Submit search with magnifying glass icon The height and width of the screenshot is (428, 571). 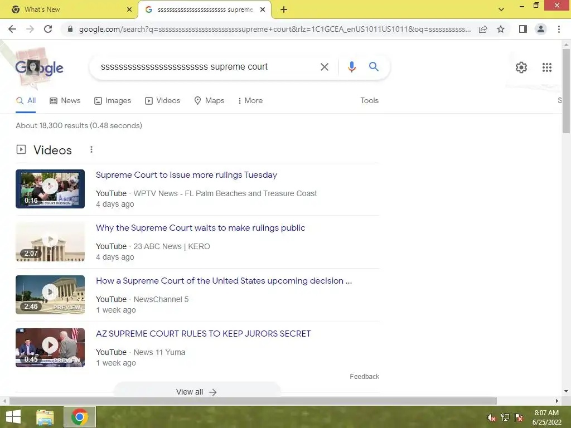coord(374,67)
